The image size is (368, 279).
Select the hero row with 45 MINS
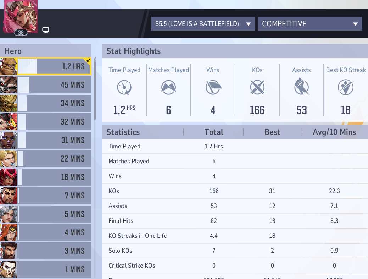tap(45, 85)
